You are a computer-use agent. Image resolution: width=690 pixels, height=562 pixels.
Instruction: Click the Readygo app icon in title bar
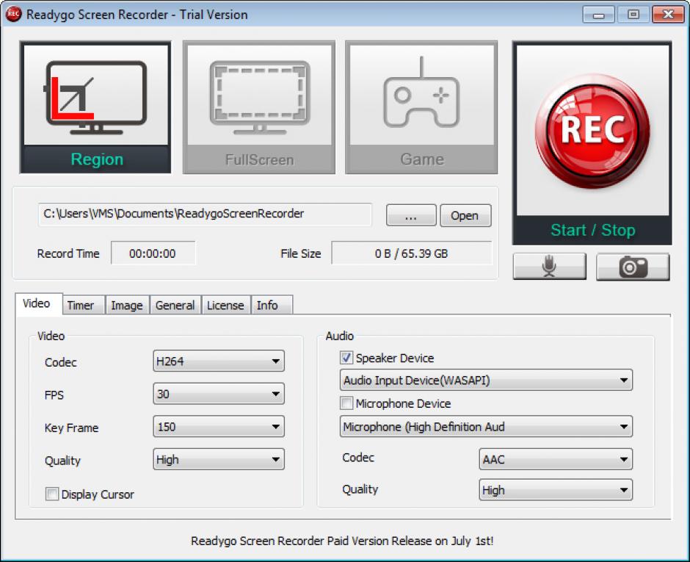13,14
